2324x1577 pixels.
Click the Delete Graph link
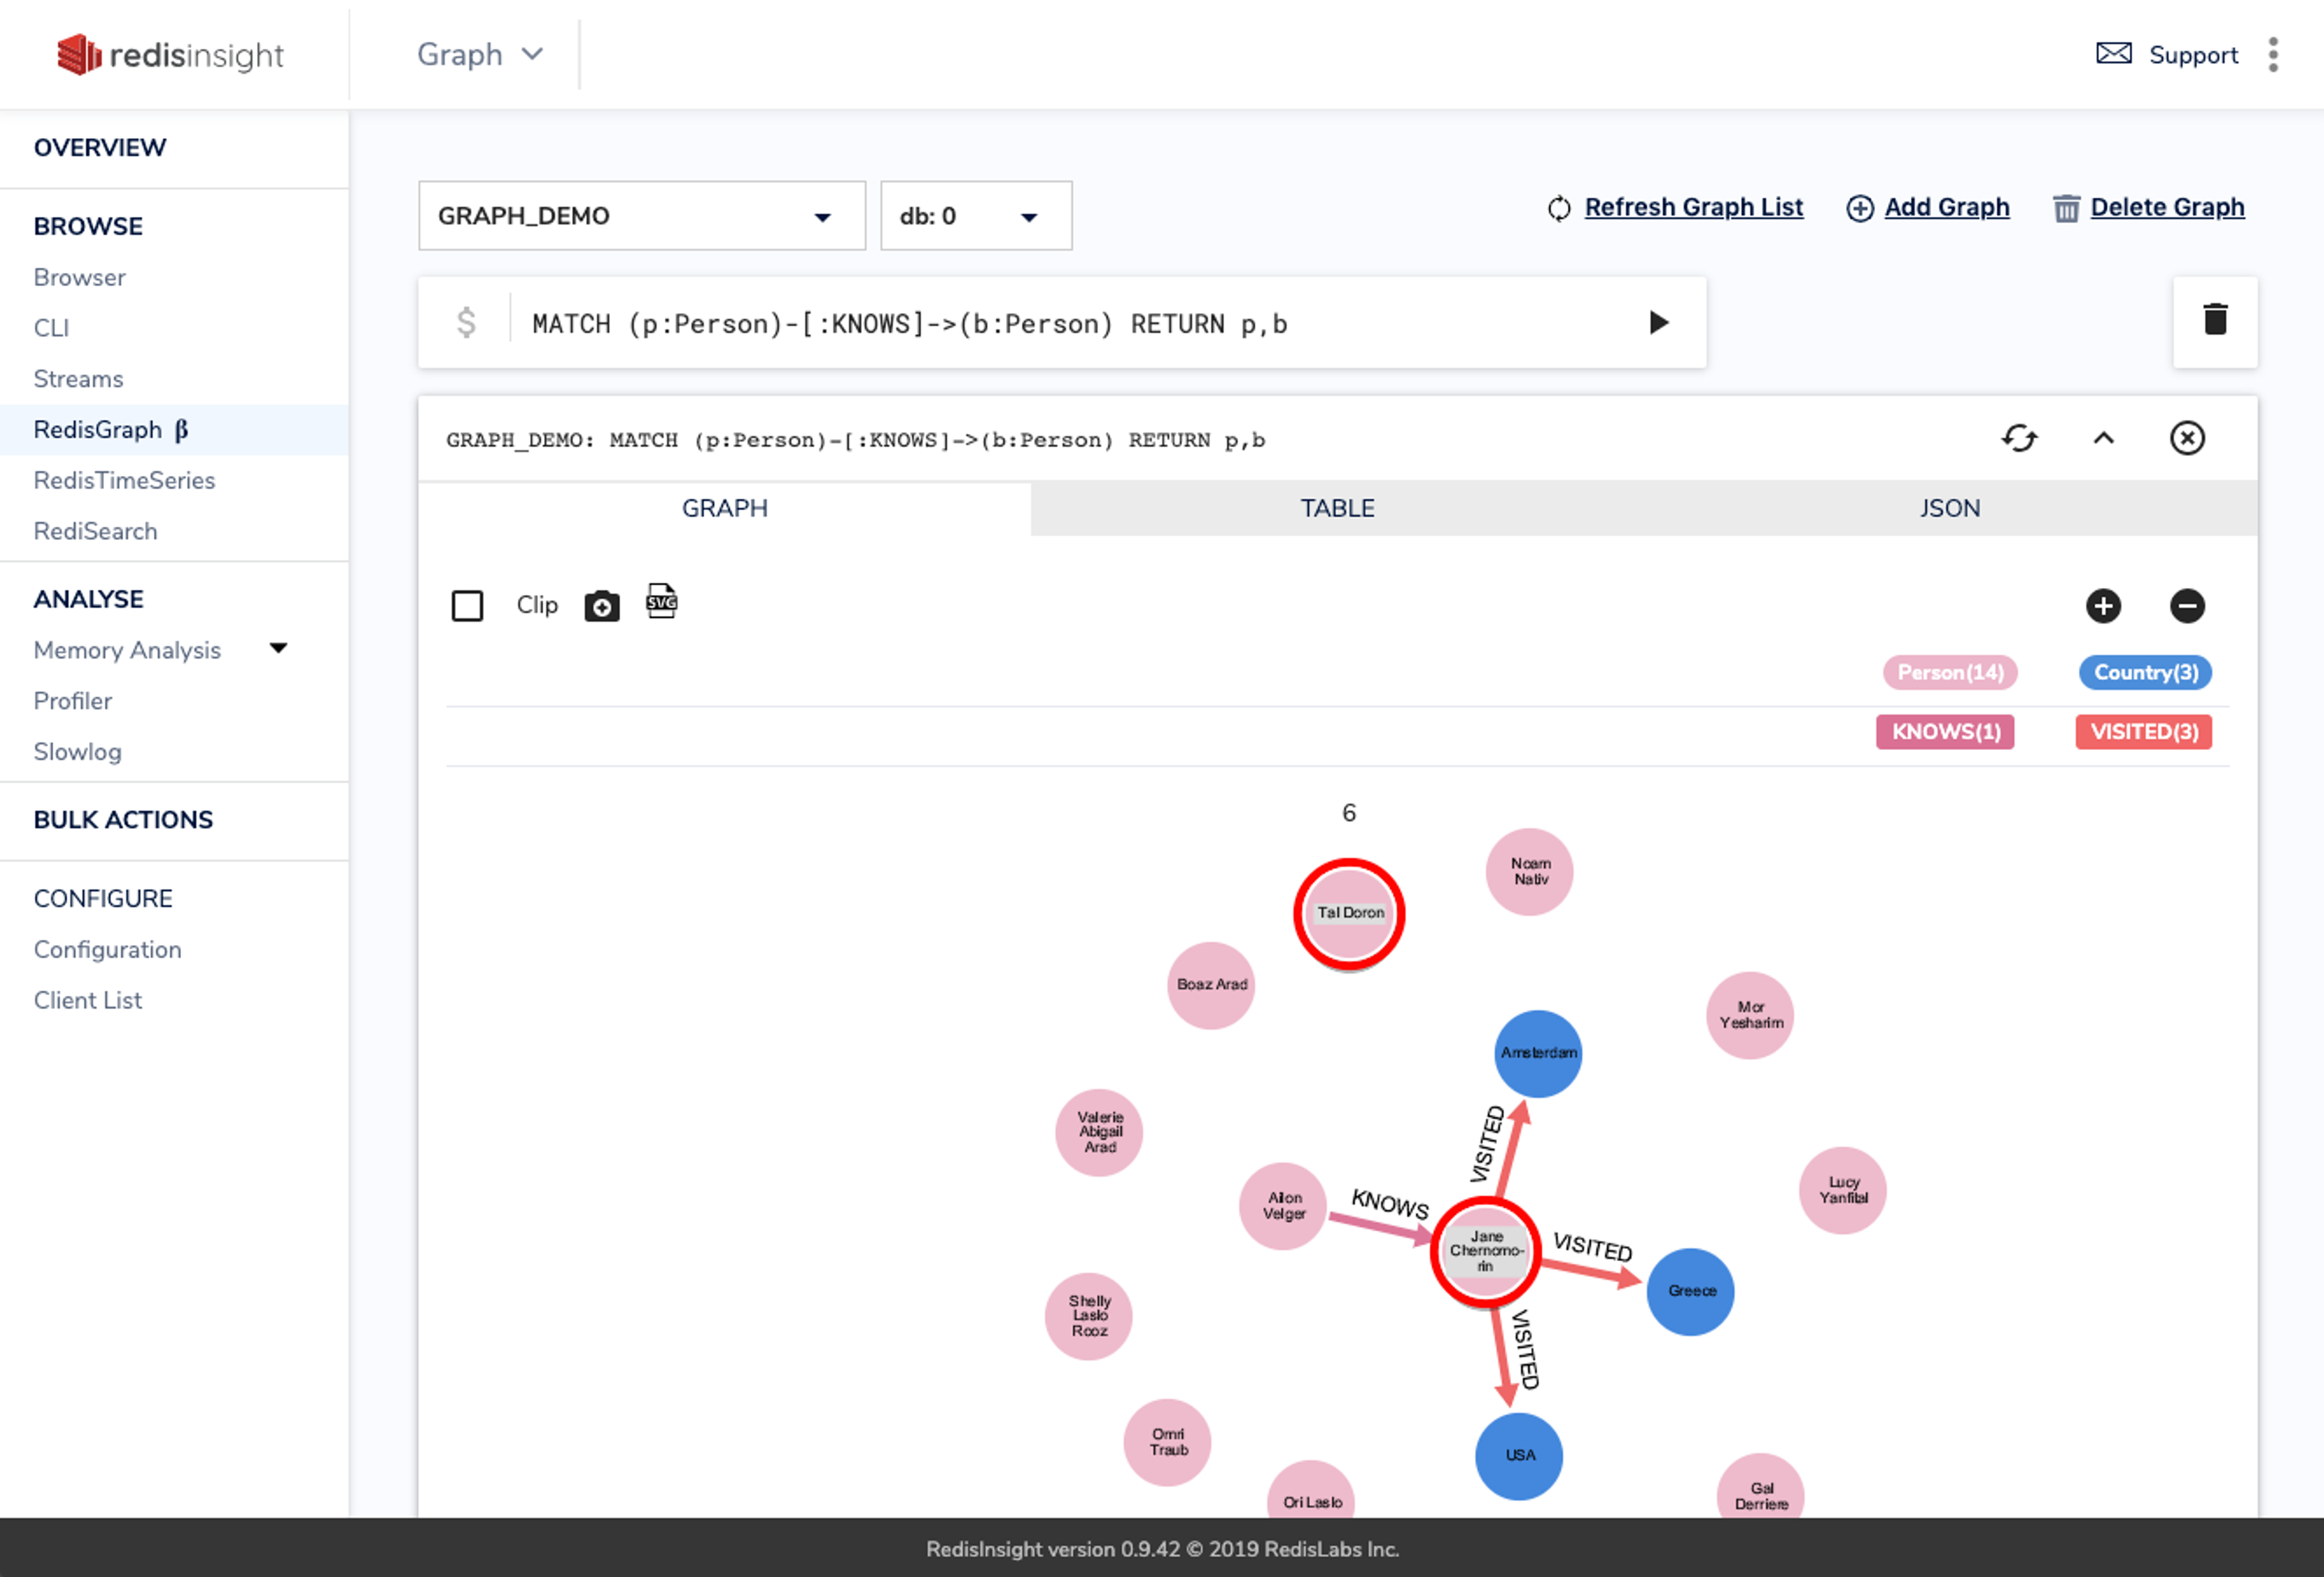(x=2167, y=208)
